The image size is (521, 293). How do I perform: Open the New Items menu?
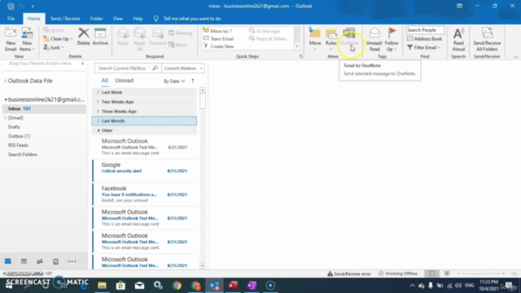click(x=27, y=40)
